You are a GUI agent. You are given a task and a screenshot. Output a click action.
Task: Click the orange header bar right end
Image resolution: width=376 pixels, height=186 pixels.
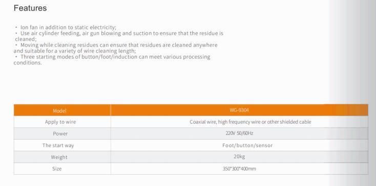click(x=357, y=110)
